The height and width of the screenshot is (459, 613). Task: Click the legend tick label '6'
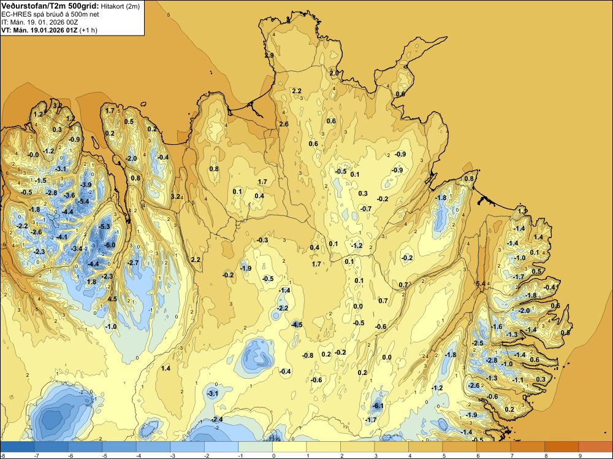(x=478, y=455)
